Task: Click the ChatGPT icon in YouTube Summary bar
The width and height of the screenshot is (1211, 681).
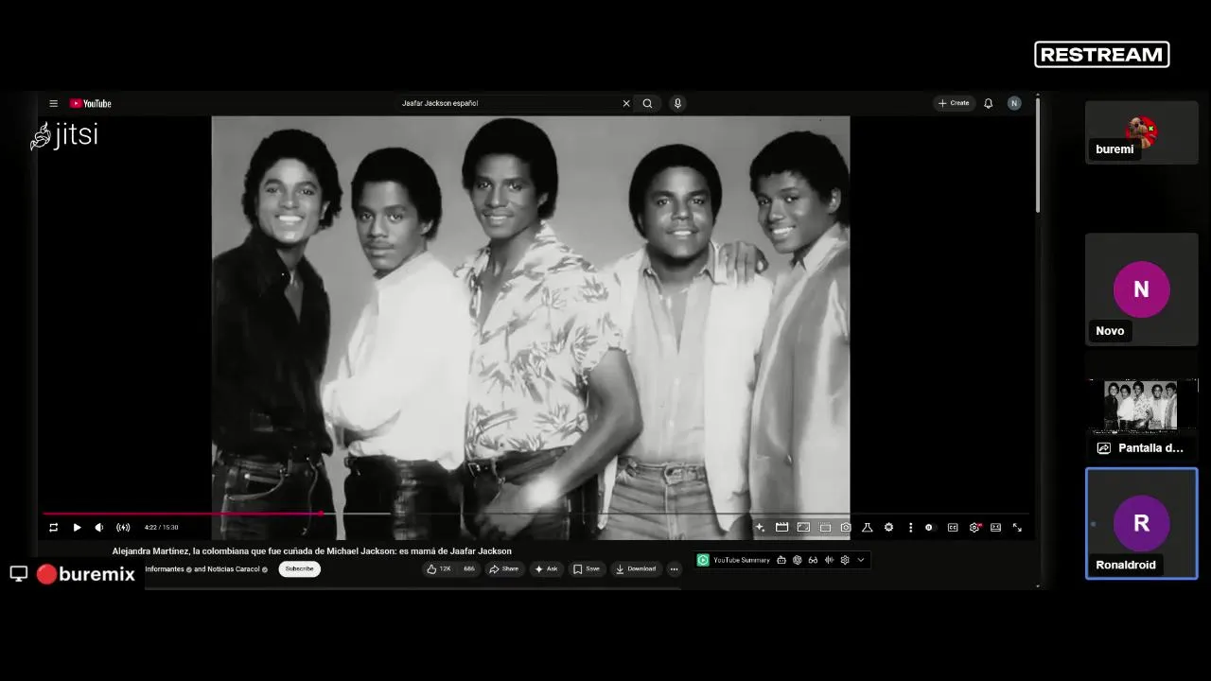Action: tap(798, 560)
